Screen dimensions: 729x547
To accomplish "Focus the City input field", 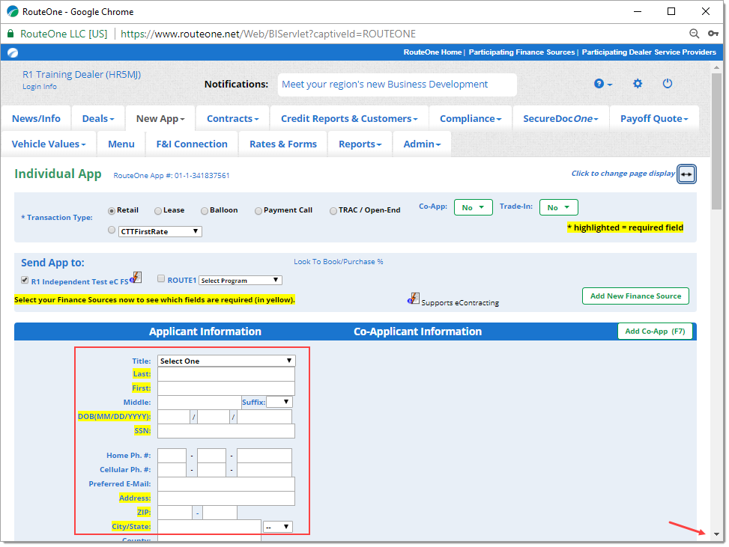I will tap(209, 527).
